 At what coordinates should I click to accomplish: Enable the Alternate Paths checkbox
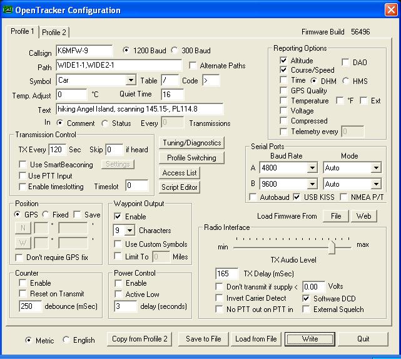[x=193, y=65]
